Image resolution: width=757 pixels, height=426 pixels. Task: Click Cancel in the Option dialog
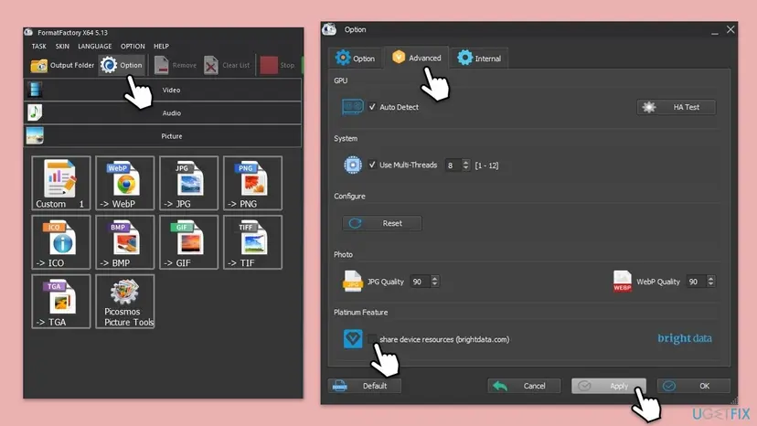click(524, 386)
